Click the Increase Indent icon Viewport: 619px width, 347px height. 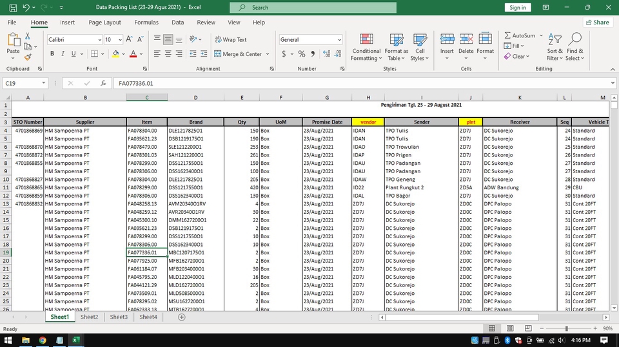[204, 53]
